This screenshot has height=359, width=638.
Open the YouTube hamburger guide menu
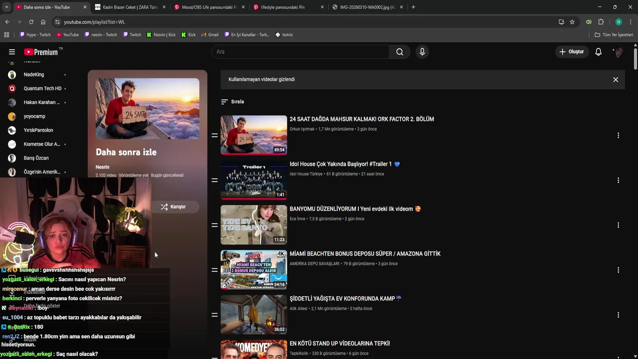[12, 52]
